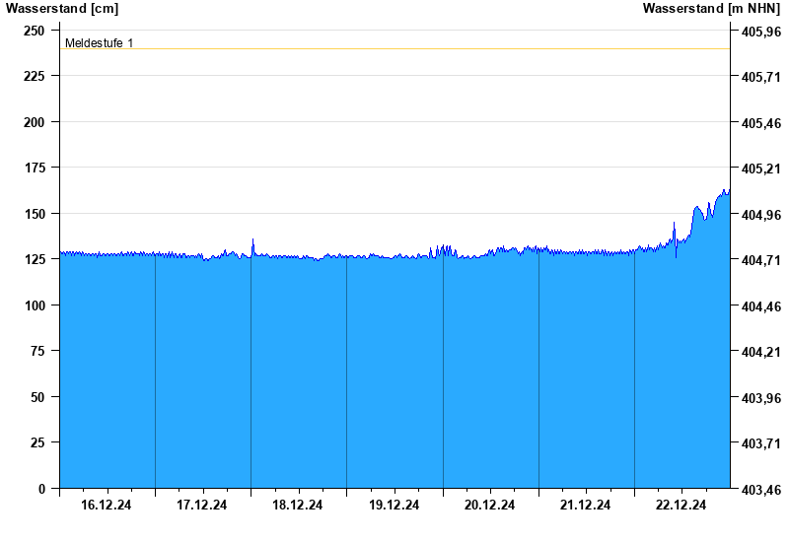
Task: Select the 0 value on left axis
Action: 42,489
